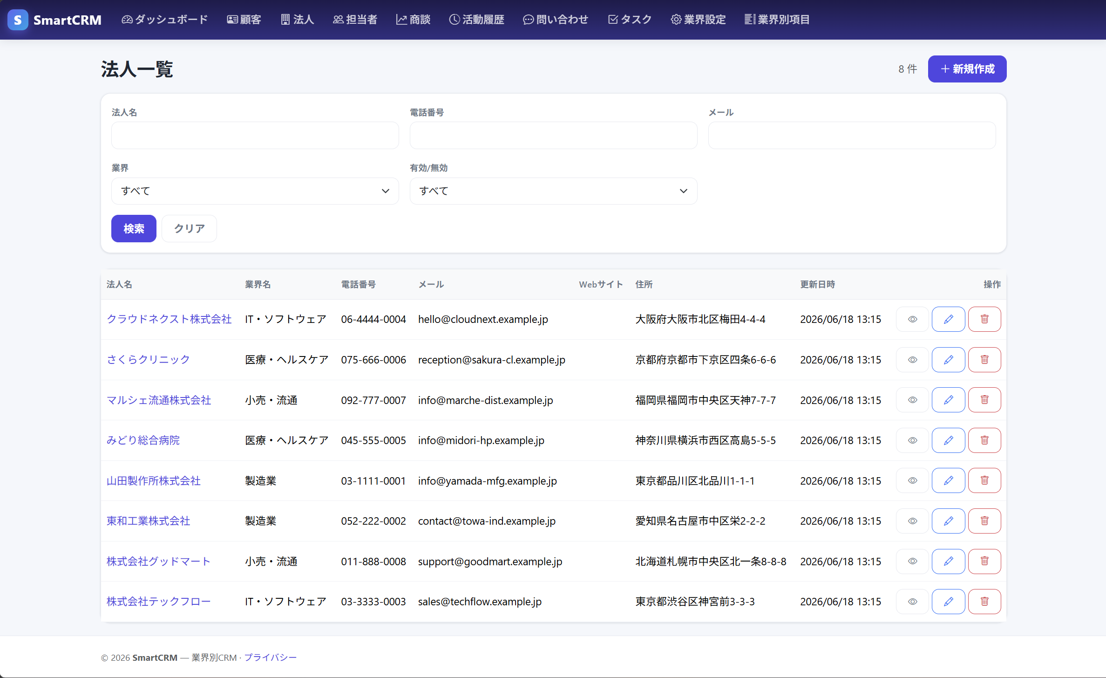Open the 商談 menu item
1106x678 pixels.
413,20
